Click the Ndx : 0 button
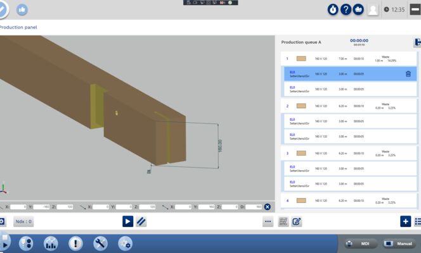This screenshot has width=421, height=253. point(23,221)
